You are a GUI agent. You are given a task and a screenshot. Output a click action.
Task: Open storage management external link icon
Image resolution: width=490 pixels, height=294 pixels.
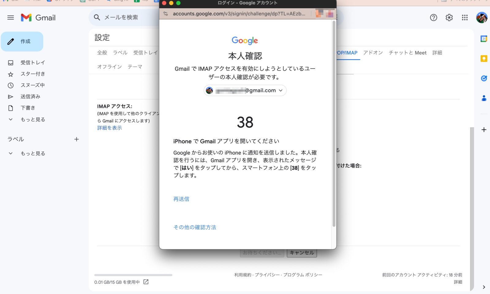pos(146,282)
